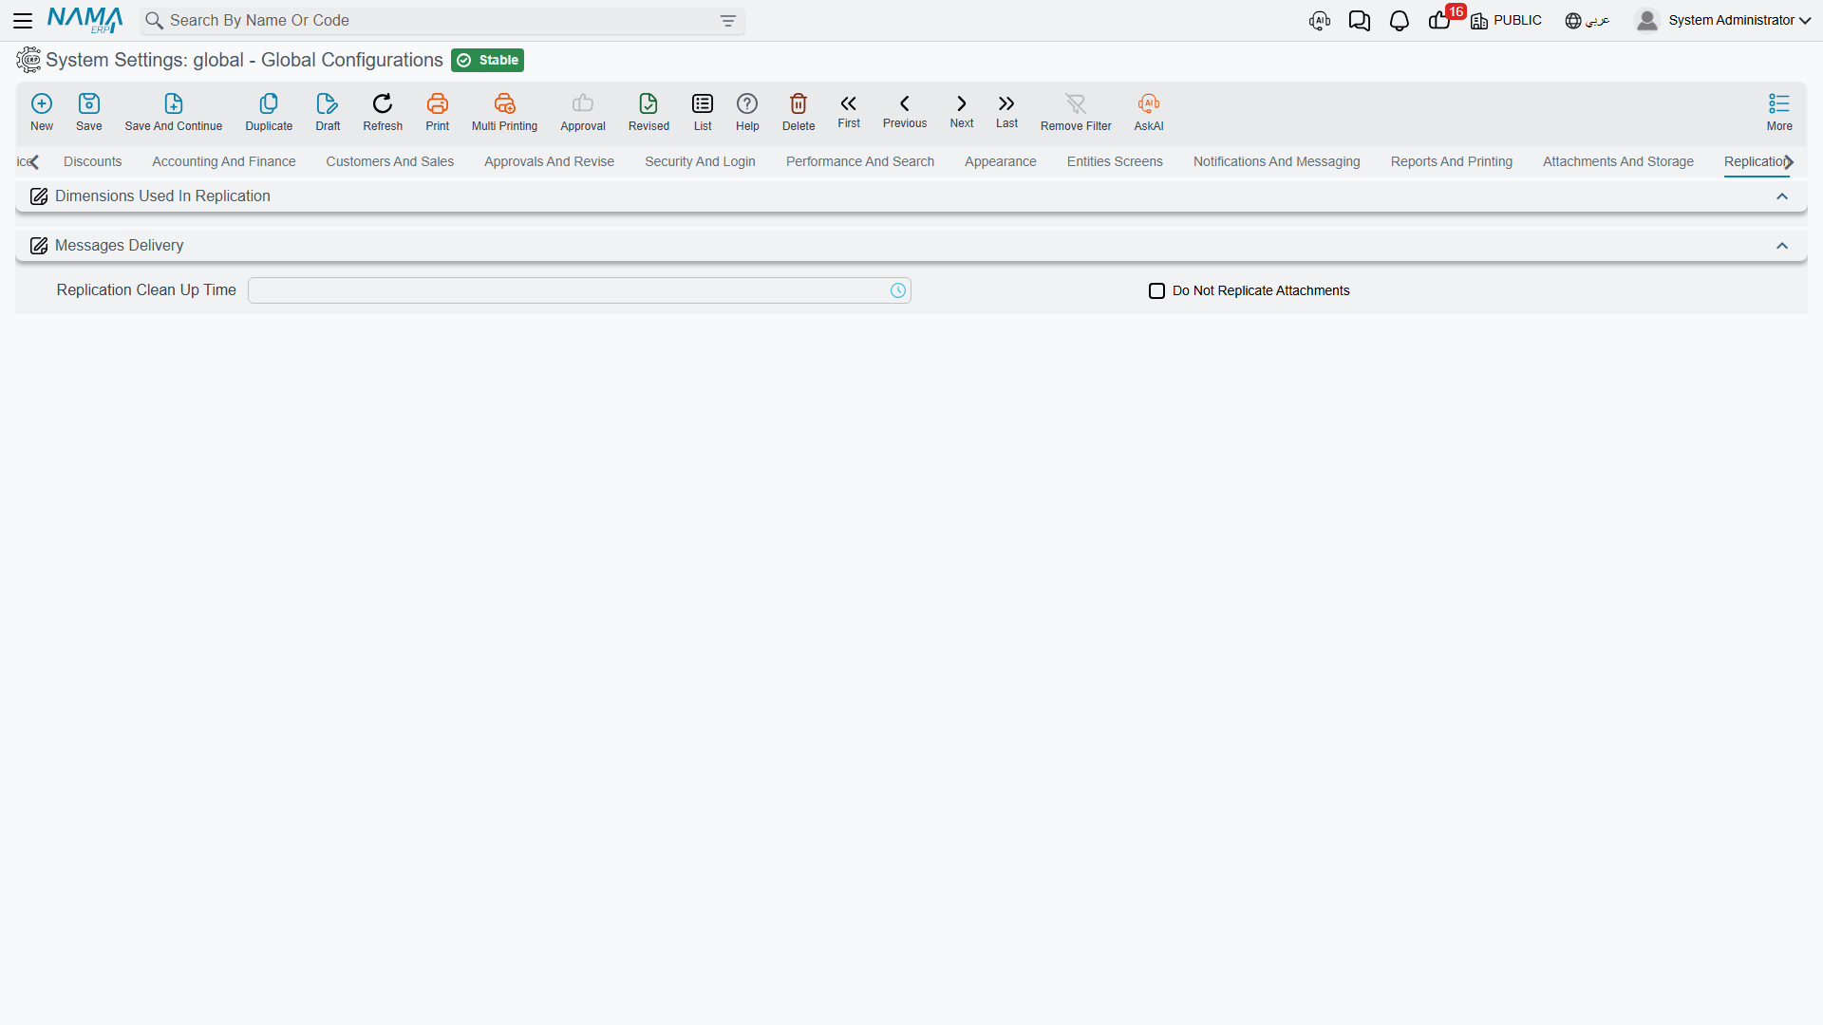Click the NAMA ERP logo

(x=85, y=20)
